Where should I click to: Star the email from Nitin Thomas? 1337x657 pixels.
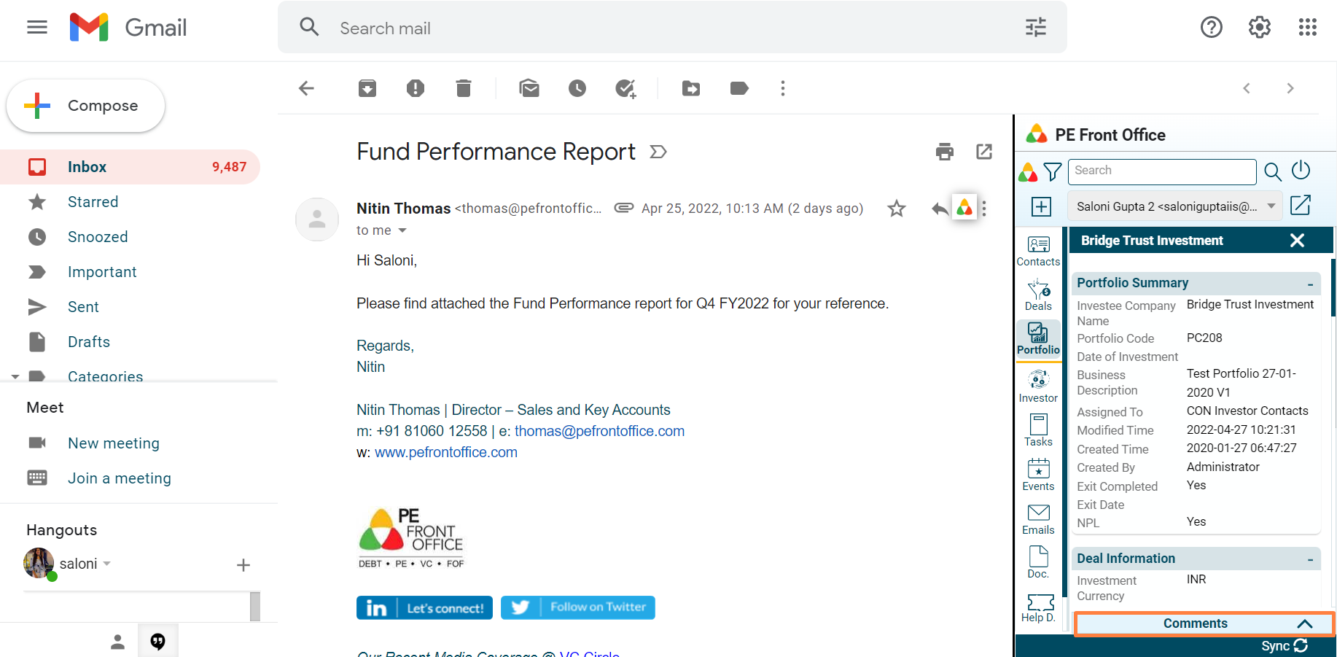(897, 209)
